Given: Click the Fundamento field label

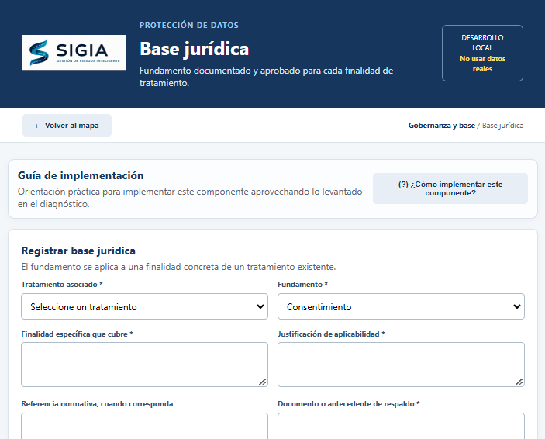Looking at the screenshot, I should pos(303,284).
